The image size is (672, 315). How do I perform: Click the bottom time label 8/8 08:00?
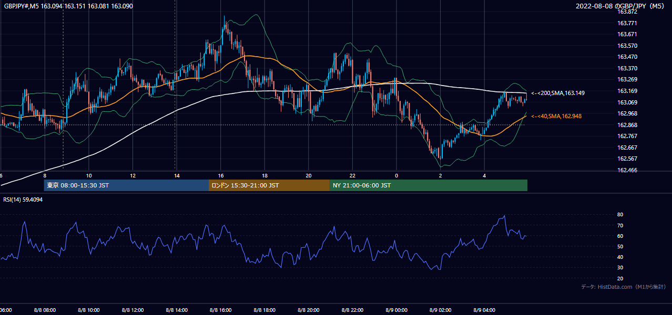click(45, 310)
